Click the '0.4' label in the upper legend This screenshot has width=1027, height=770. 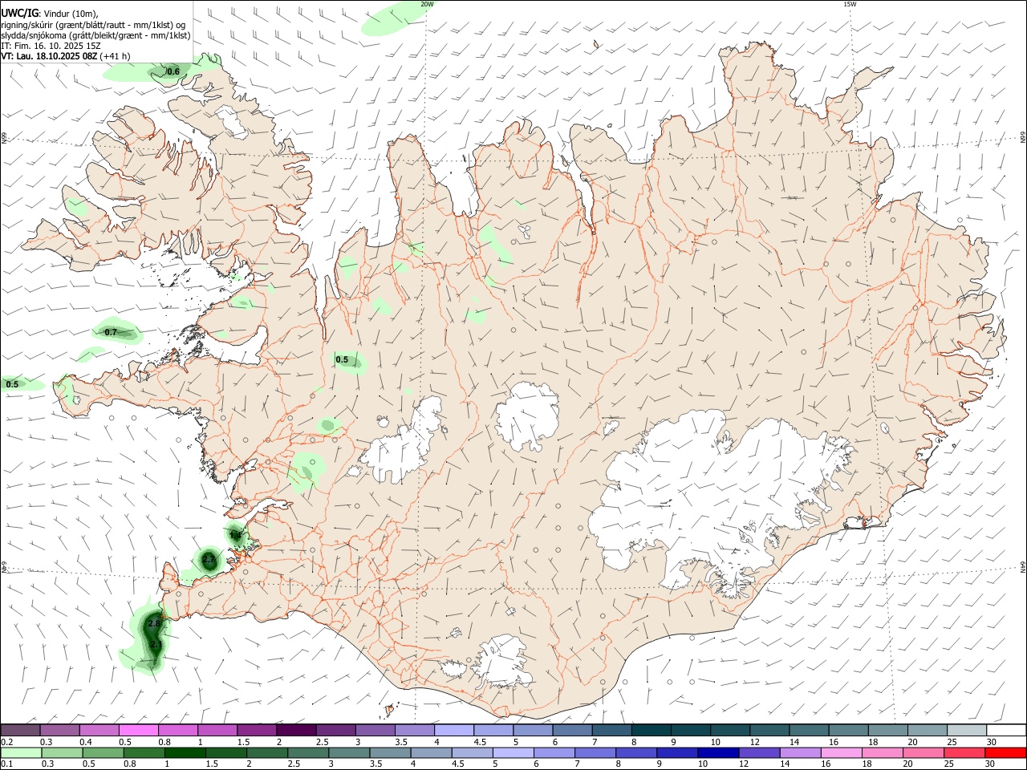(x=86, y=742)
